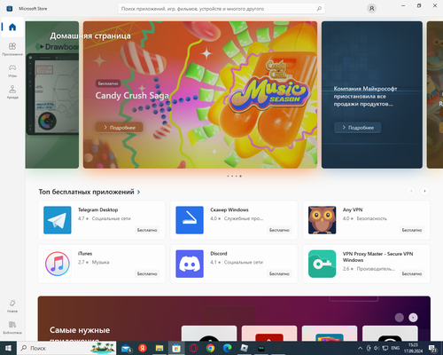443x355 pixels.
Task: Click Подробнее on the Microsoft sales notice card
Action: [x=357, y=128]
